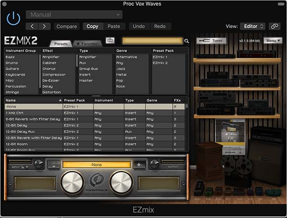Select Master in Type filter

pyautogui.click(x=86, y=81)
